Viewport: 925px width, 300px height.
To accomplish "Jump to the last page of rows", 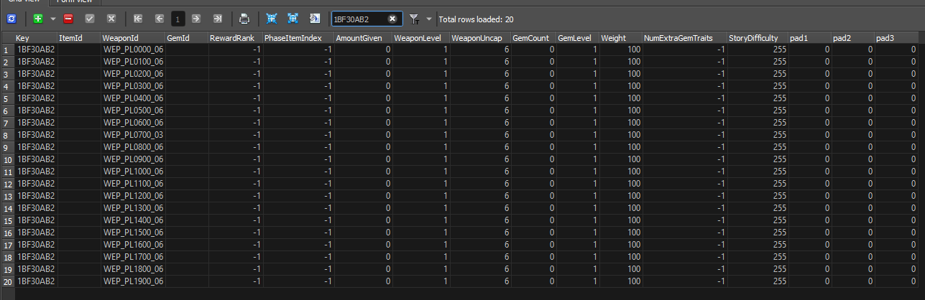I will point(217,19).
